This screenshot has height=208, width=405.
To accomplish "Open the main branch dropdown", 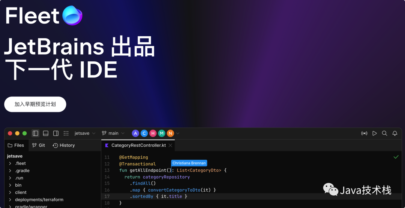I will (113, 133).
